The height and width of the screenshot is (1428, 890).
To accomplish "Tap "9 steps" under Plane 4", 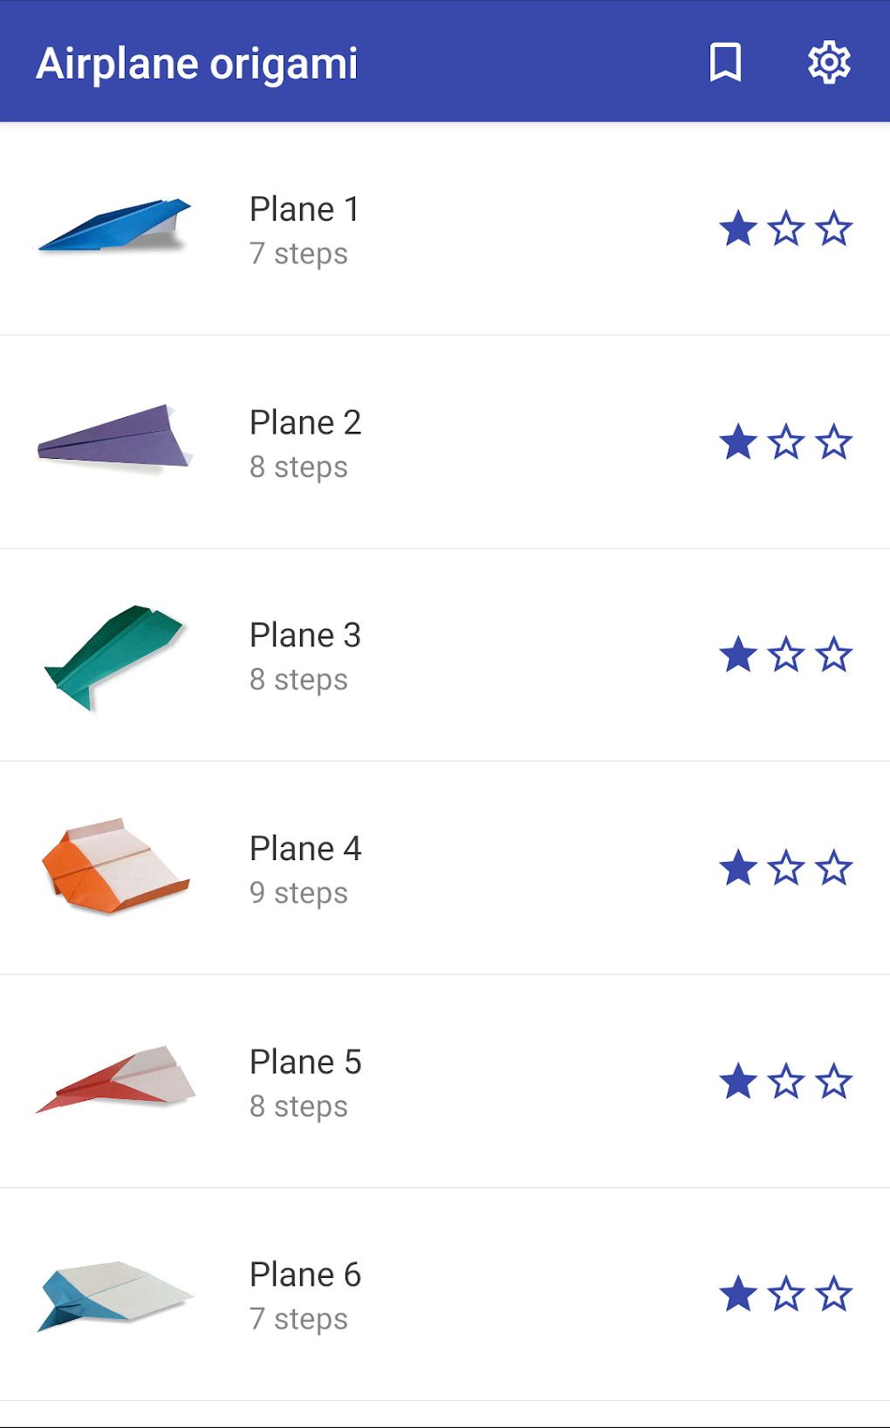I will pos(298,893).
